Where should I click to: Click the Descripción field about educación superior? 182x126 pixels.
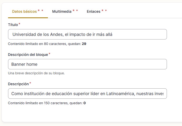(x=87, y=94)
